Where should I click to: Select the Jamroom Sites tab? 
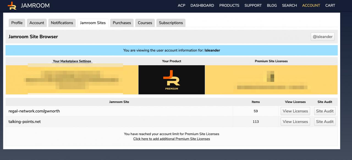click(x=93, y=23)
